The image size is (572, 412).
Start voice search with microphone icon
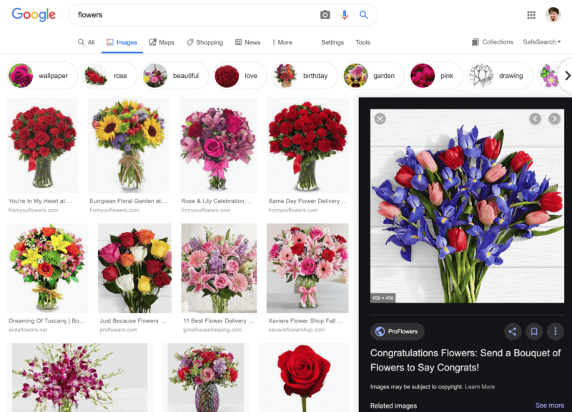[x=345, y=15]
